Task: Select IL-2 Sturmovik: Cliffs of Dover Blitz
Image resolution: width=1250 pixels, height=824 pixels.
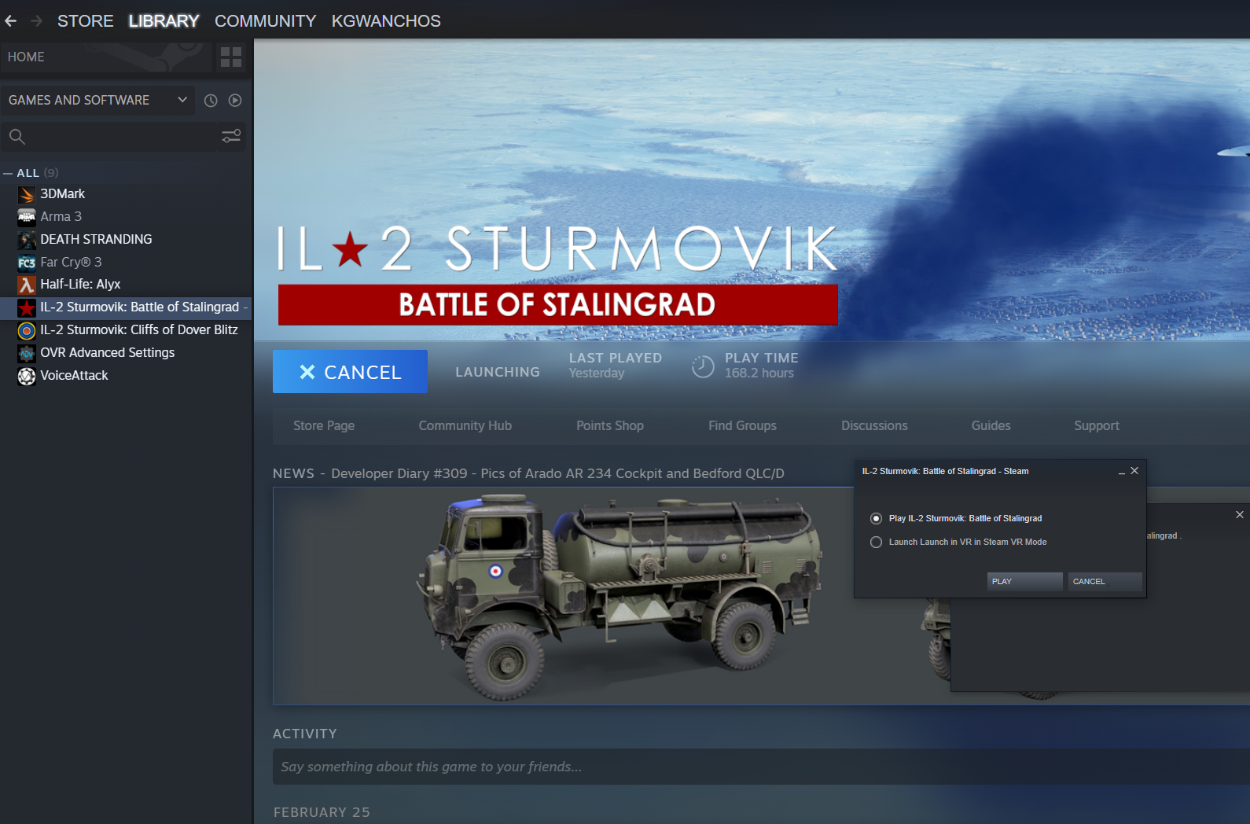Action: click(x=139, y=330)
